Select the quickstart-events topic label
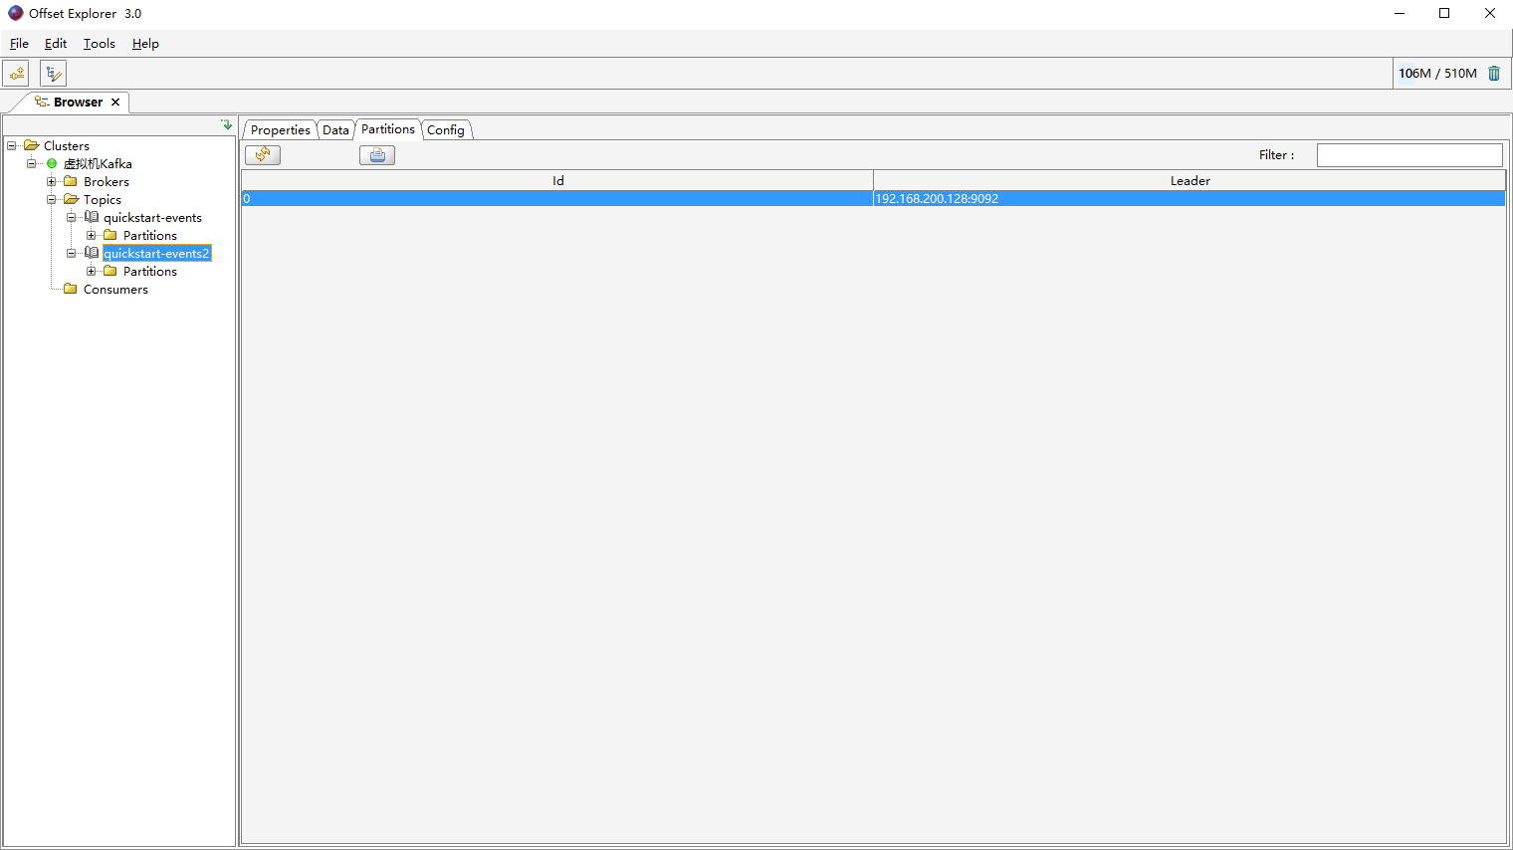1513x850 pixels. pyautogui.click(x=152, y=217)
